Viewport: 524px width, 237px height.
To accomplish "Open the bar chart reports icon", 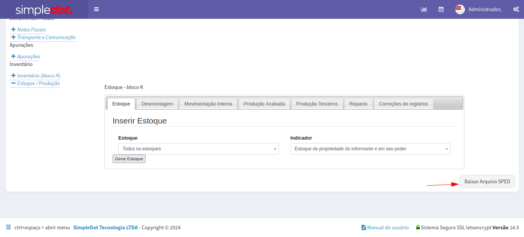I will point(424,9).
